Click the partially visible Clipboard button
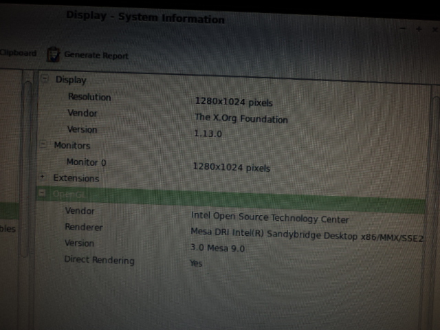The image size is (440, 330). pyautogui.click(x=18, y=53)
